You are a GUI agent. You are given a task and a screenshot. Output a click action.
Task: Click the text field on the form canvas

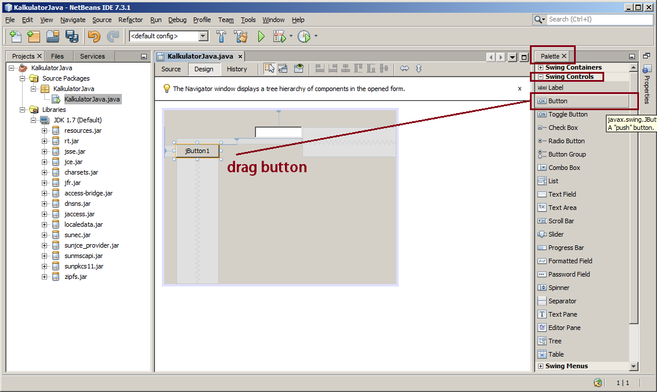click(278, 132)
